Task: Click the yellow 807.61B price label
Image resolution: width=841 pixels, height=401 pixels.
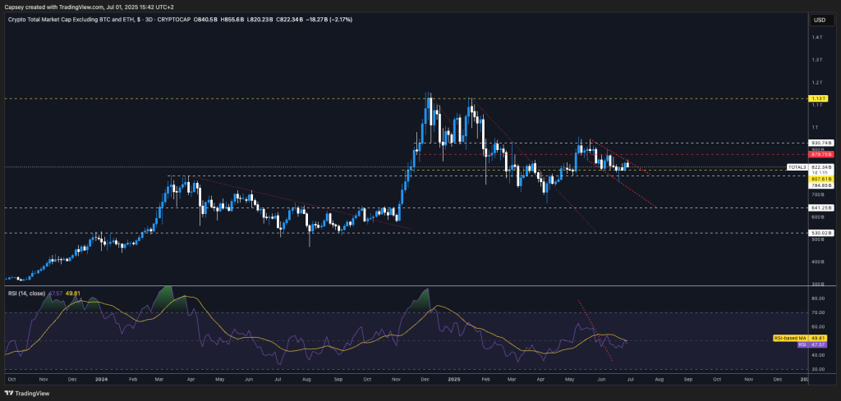Action: [x=820, y=180]
